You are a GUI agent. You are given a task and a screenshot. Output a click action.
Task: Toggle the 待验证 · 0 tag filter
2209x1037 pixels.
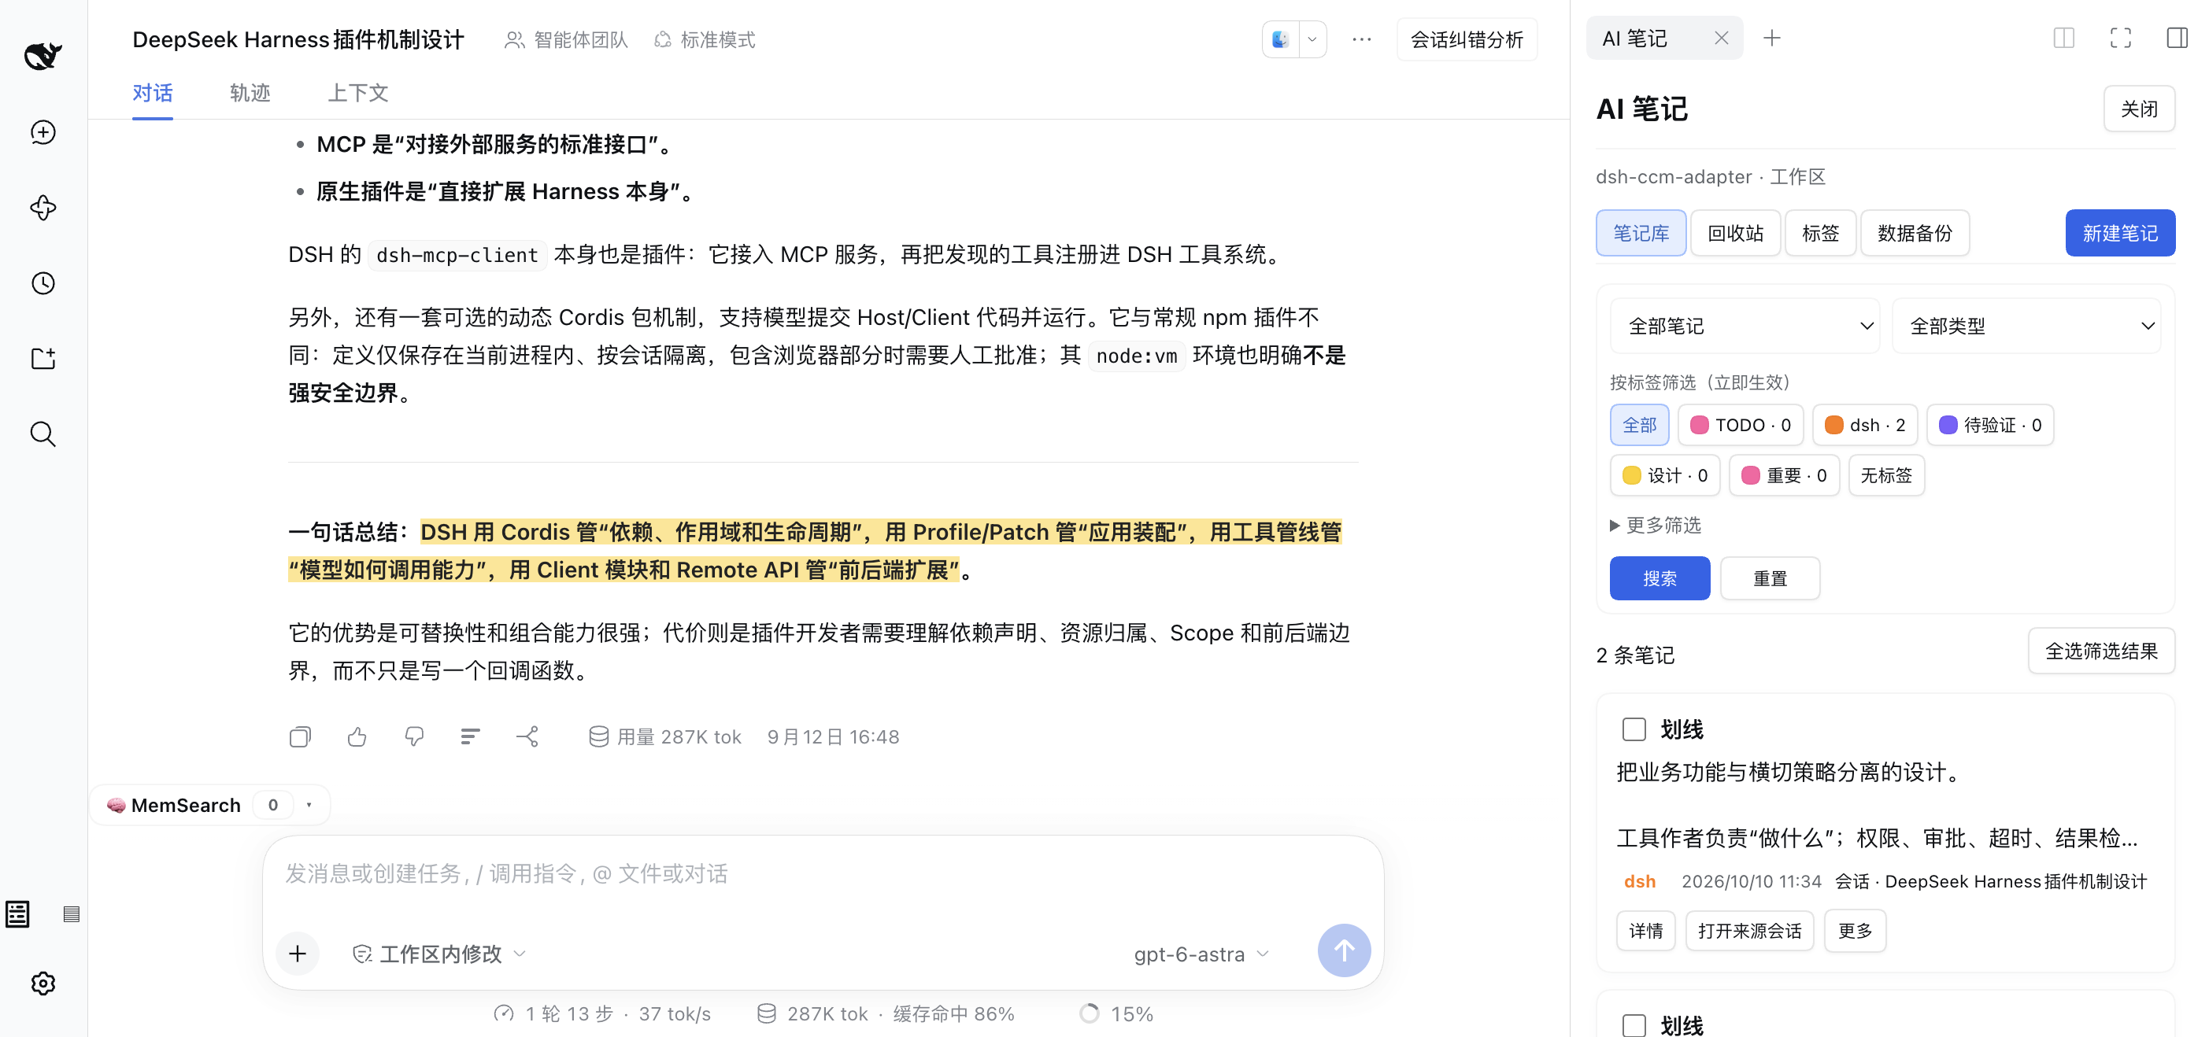click(x=1990, y=425)
